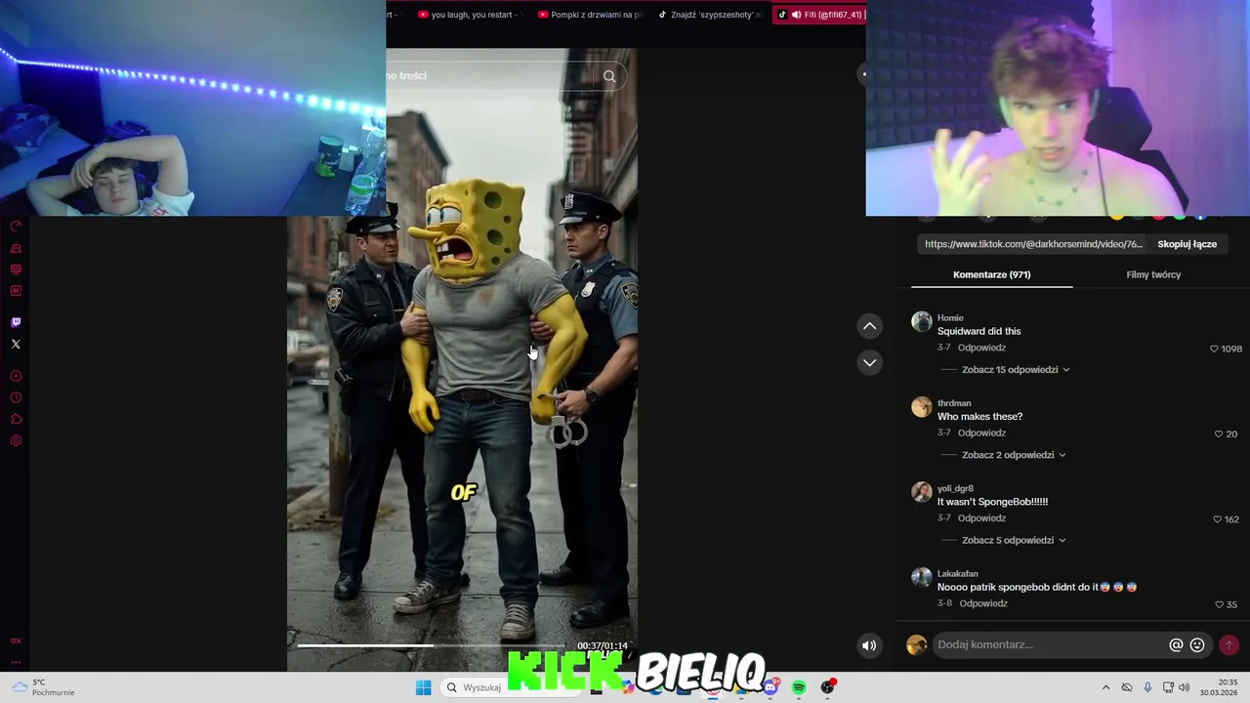Image resolution: width=1250 pixels, height=703 pixels.
Task: Like thrdman's 'Who makes these?' comment
Action: pyautogui.click(x=1219, y=434)
